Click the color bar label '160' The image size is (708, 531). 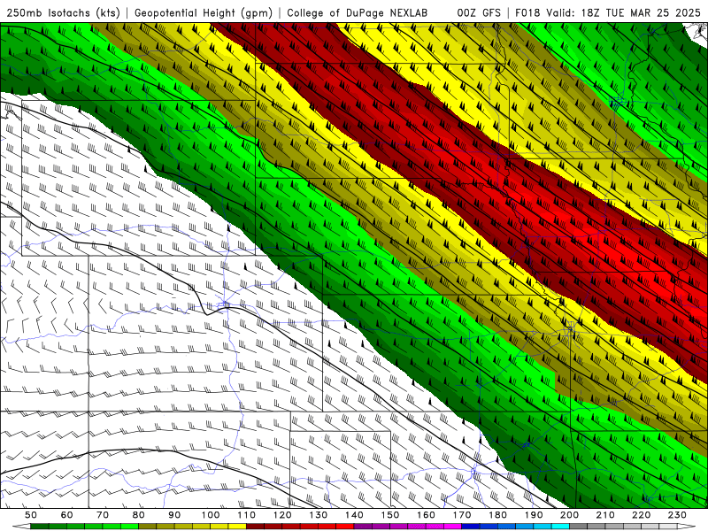pyautogui.click(x=426, y=515)
